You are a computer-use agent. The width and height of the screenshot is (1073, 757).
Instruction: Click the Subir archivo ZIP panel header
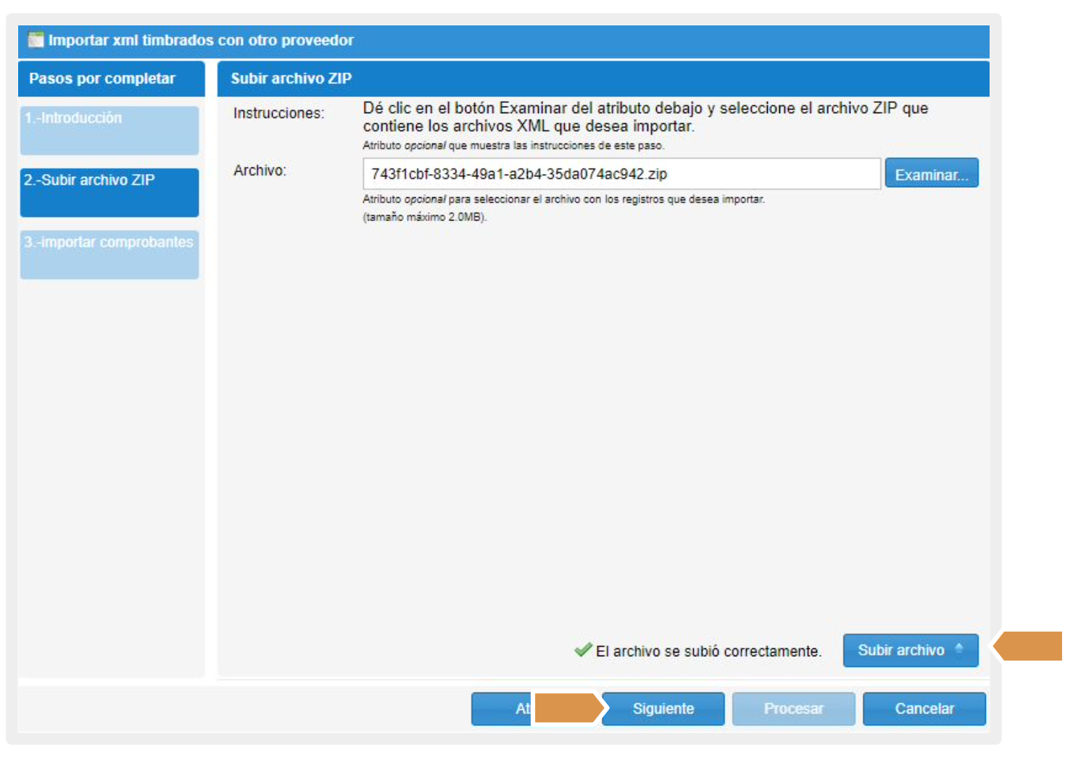coord(291,78)
